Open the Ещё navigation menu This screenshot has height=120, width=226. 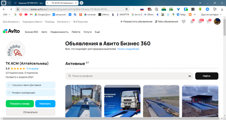coord(97,32)
